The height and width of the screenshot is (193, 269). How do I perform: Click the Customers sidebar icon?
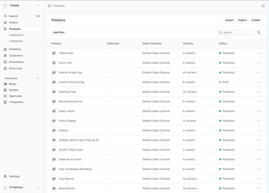pyautogui.click(x=5, y=56)
